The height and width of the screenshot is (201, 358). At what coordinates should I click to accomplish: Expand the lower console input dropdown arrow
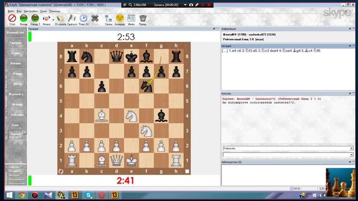[x=351, y=155]
